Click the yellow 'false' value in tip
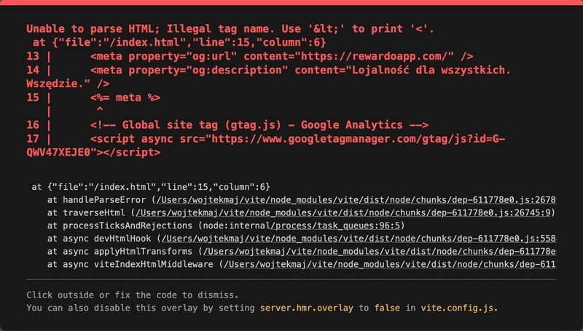Screen dimensions: 583x331 coord(387,308)
